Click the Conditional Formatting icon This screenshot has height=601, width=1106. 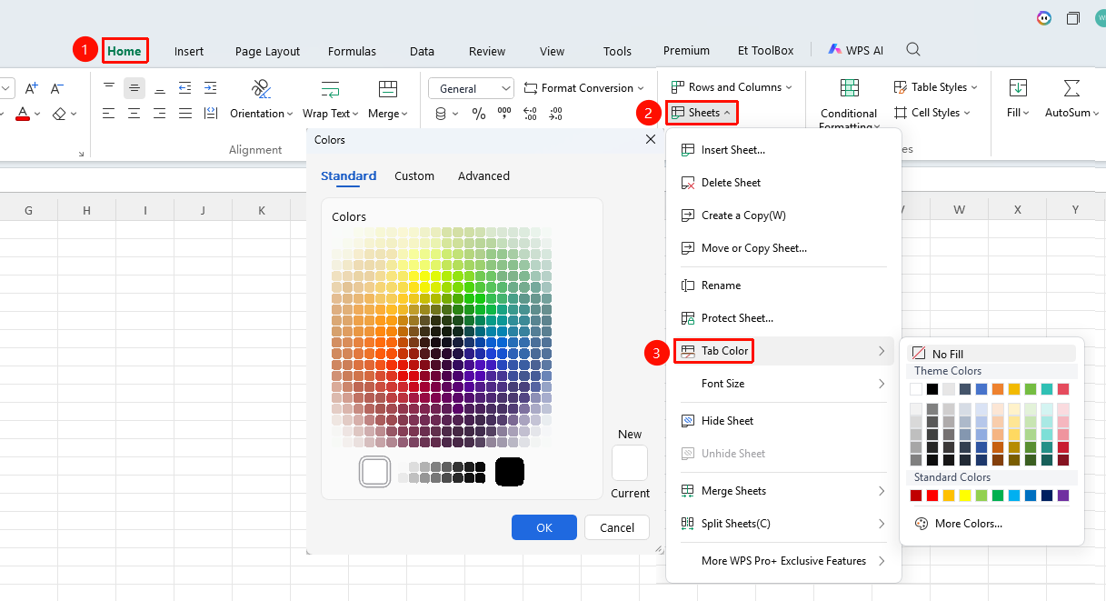pos(850,88)
